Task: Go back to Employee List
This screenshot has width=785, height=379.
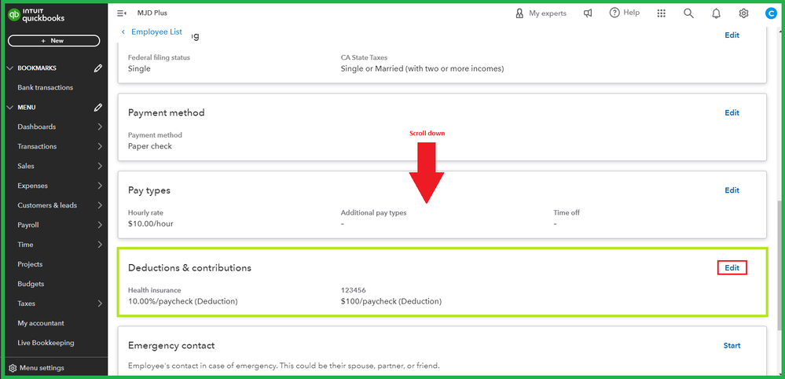Action: pos(152,31)
